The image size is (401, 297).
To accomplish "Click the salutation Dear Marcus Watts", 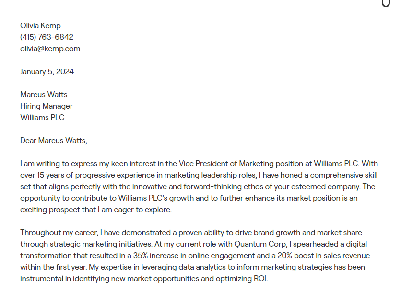I will coord(53,141).
